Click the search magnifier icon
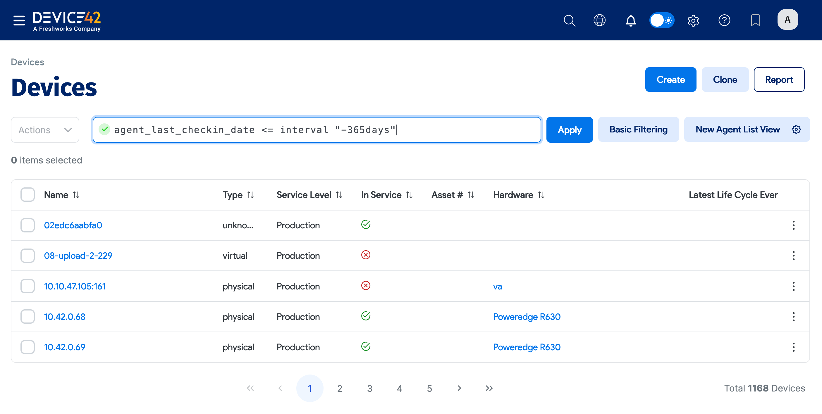The image size is (822, 414). pyautogui.click(x=569, y=20)
